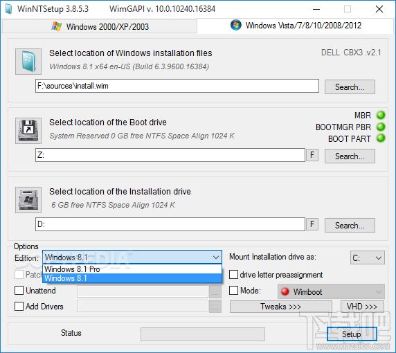The width and height of the screenshot is (396, 353).
Task: Click the Windows 8.1 x64 en-US build text
Action: tap(129, 66)
